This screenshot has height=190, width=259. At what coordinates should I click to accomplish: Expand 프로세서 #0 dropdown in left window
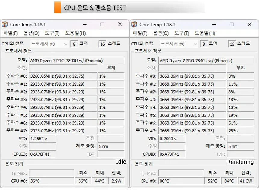pyautogui.click(x=50, y=44)
